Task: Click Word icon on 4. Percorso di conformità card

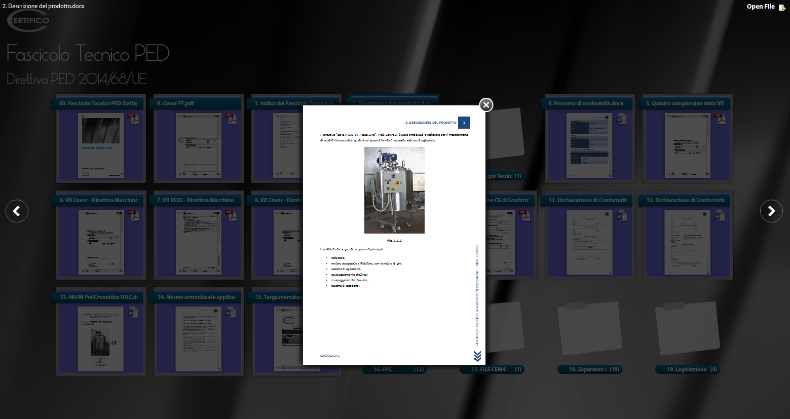Action: point(621,119)
